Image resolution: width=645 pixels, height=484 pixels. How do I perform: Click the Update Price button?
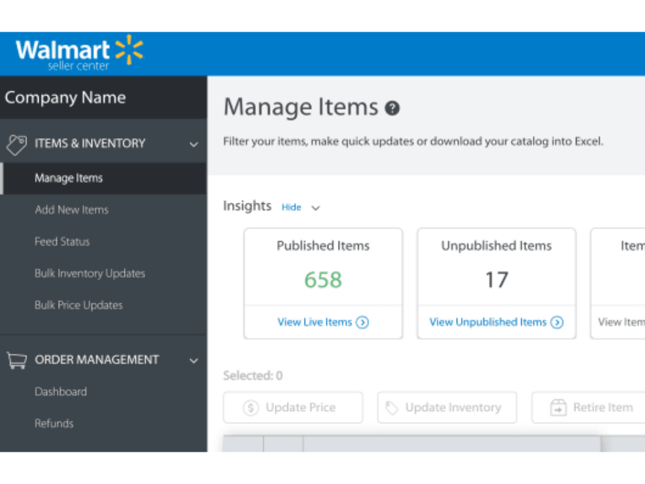tap(293, 407)
